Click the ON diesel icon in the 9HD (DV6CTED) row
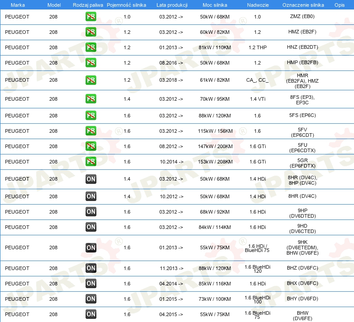The height and width of the screenshot is (322, 354). tap(91, 227)
